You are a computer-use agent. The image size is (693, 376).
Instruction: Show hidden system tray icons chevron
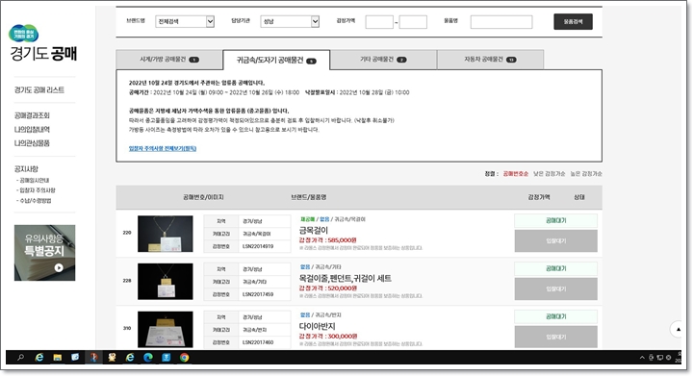point(642,358)
